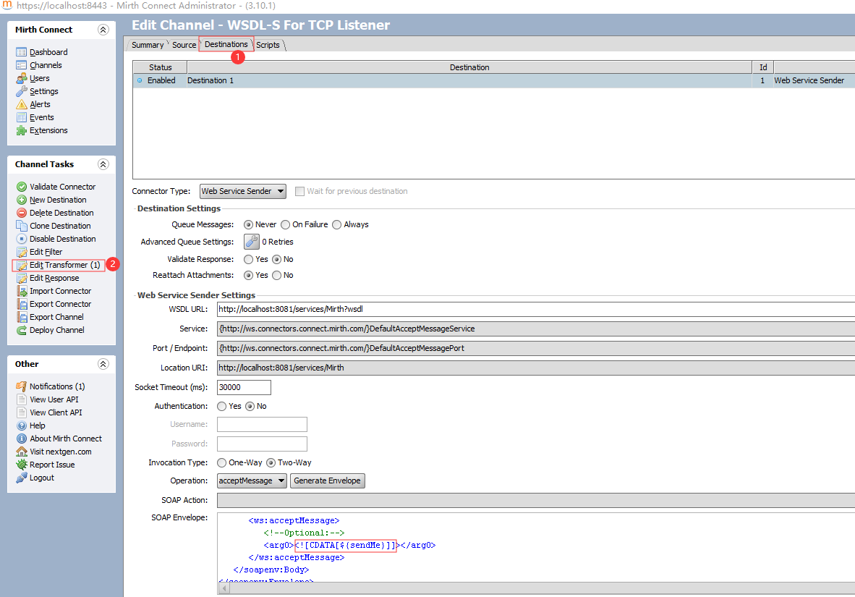This screenshot has width=855, height=597.
Task: Click Edit Filter icon
Action: click(21, 253)
